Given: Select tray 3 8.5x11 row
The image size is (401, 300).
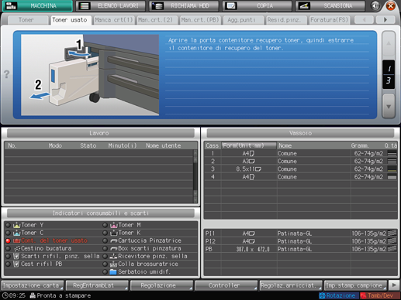Looking at the screenshot, I should (x=301, y=169).
